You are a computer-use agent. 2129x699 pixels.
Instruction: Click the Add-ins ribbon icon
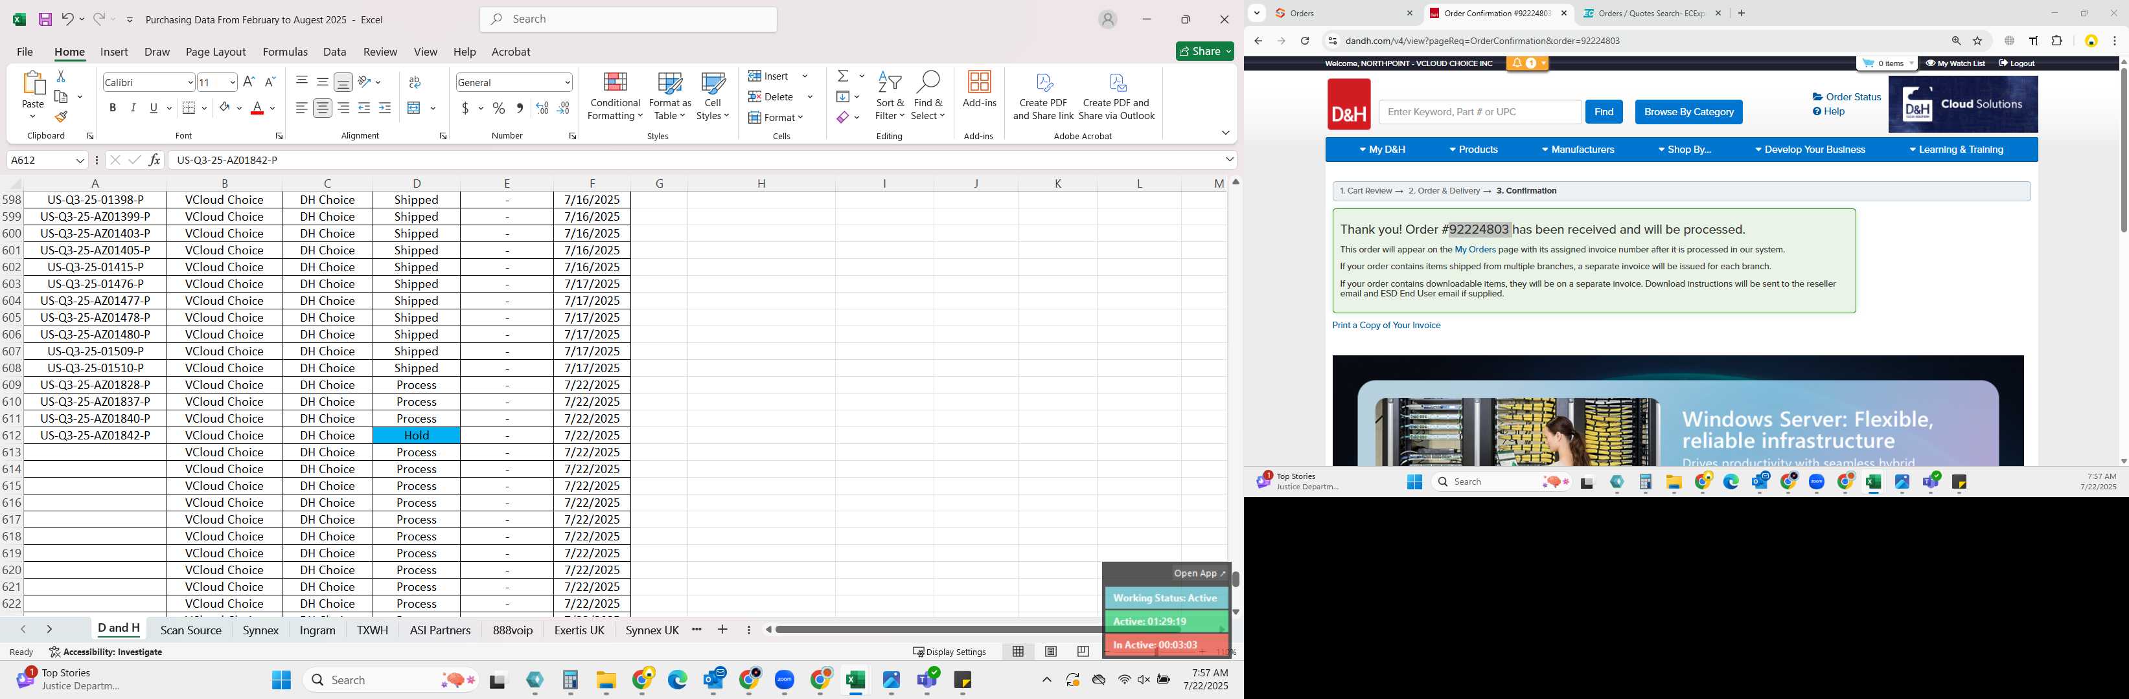[x=980, y=89]
